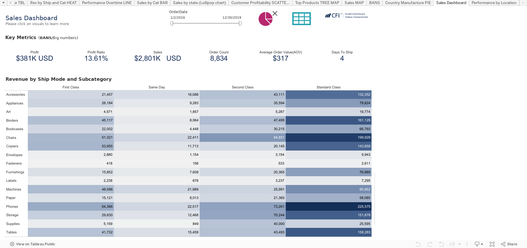
Task: Click the OrderDate end date 12/30/2019
Action: (232, 18)
